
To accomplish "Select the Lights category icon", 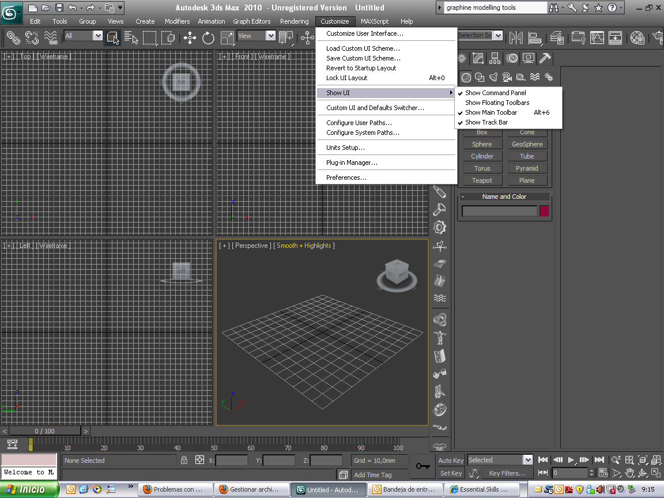I will (x=493, y=77).
